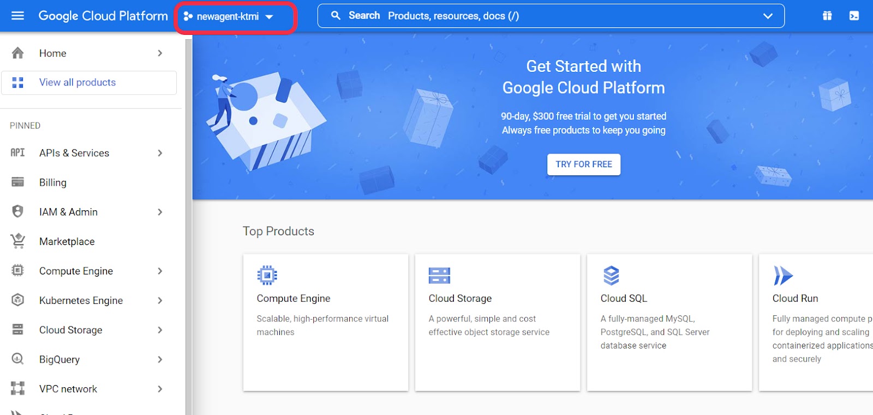
Task: Click the search magnifier icon
Action: point(336,15)
